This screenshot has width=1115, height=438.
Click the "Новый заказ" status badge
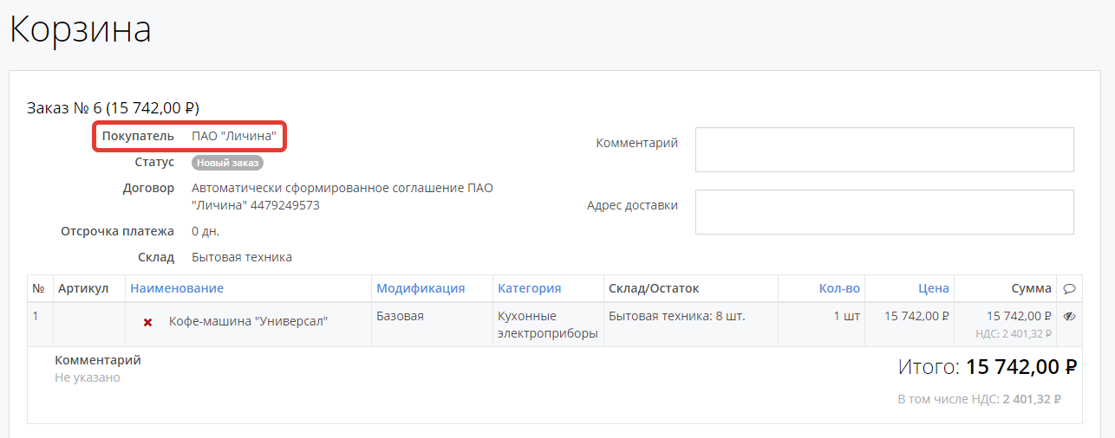point(227,163)
